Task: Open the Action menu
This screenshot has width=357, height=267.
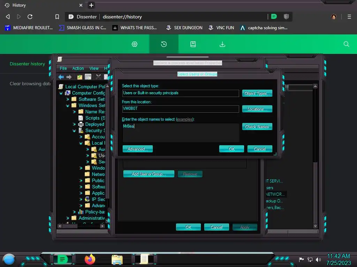Action: point(78,68)
